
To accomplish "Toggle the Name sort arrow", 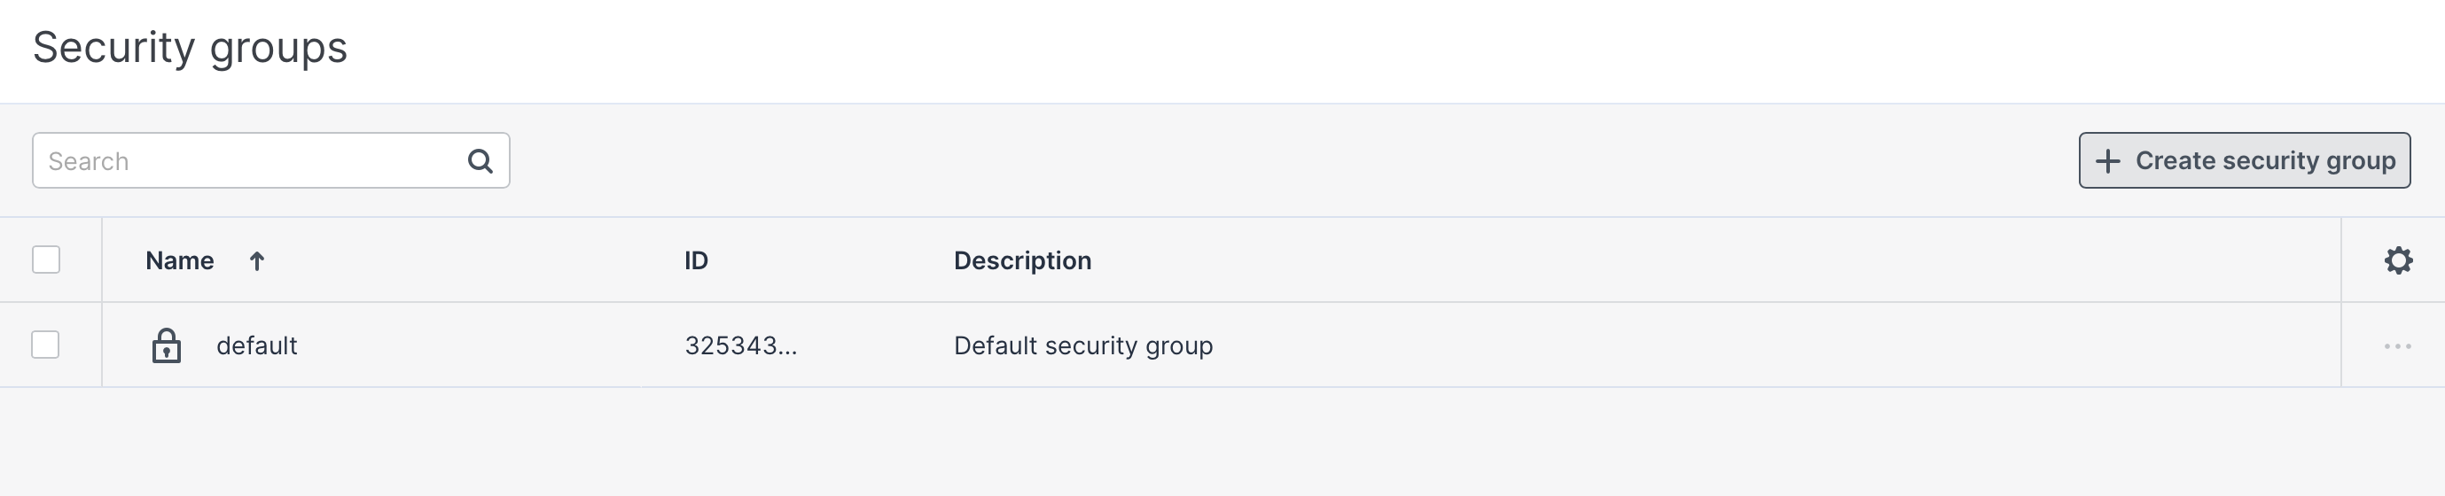I will pyautogui.click(x=256, y=260).
